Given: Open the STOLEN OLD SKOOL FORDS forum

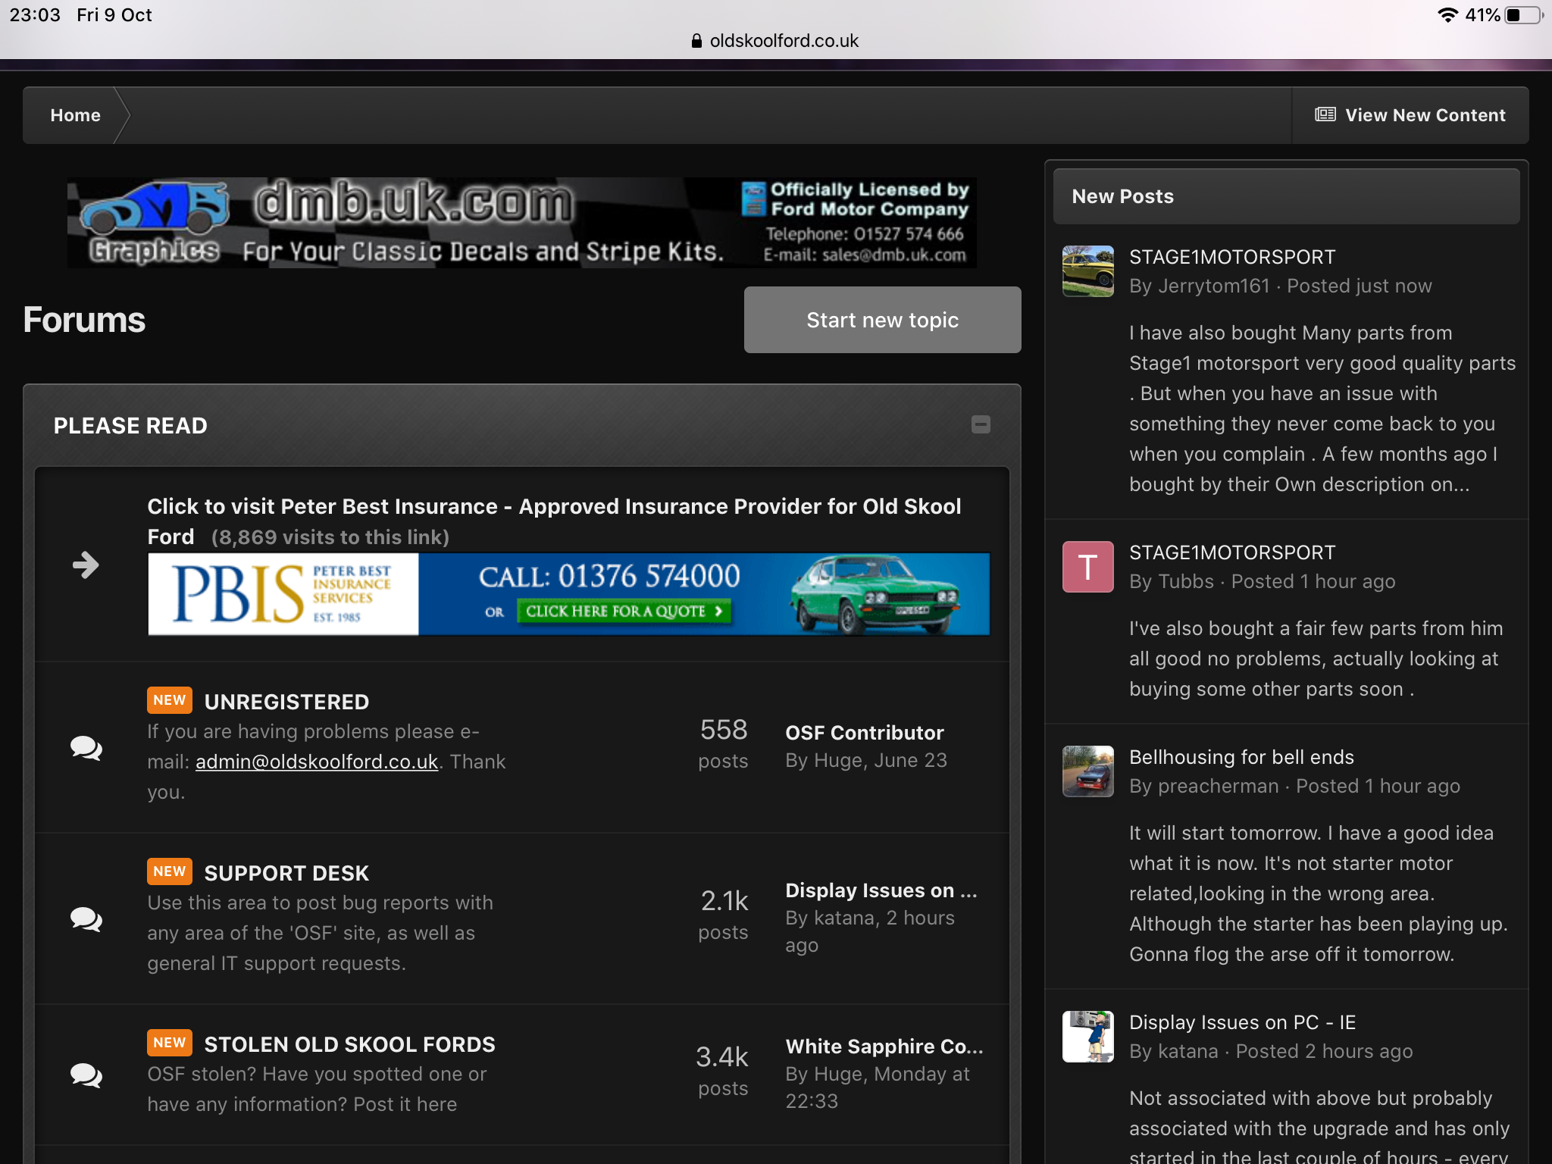Looking at the screenshot, I should click(x=349, y=1044).
